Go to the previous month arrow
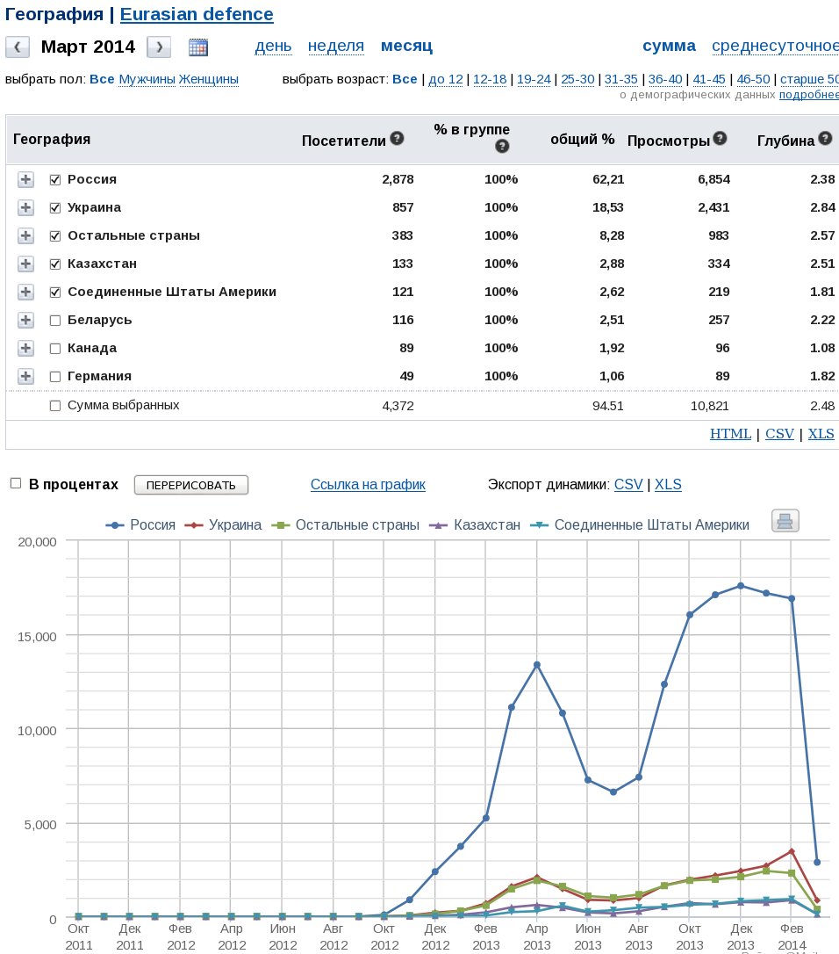The width and height of the screenshot is (839, 954). 18,47
